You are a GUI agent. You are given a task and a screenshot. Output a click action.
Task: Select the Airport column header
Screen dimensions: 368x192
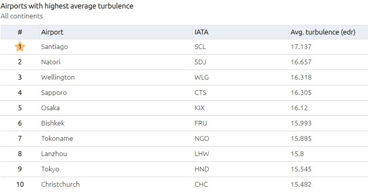tap(52, 32)
